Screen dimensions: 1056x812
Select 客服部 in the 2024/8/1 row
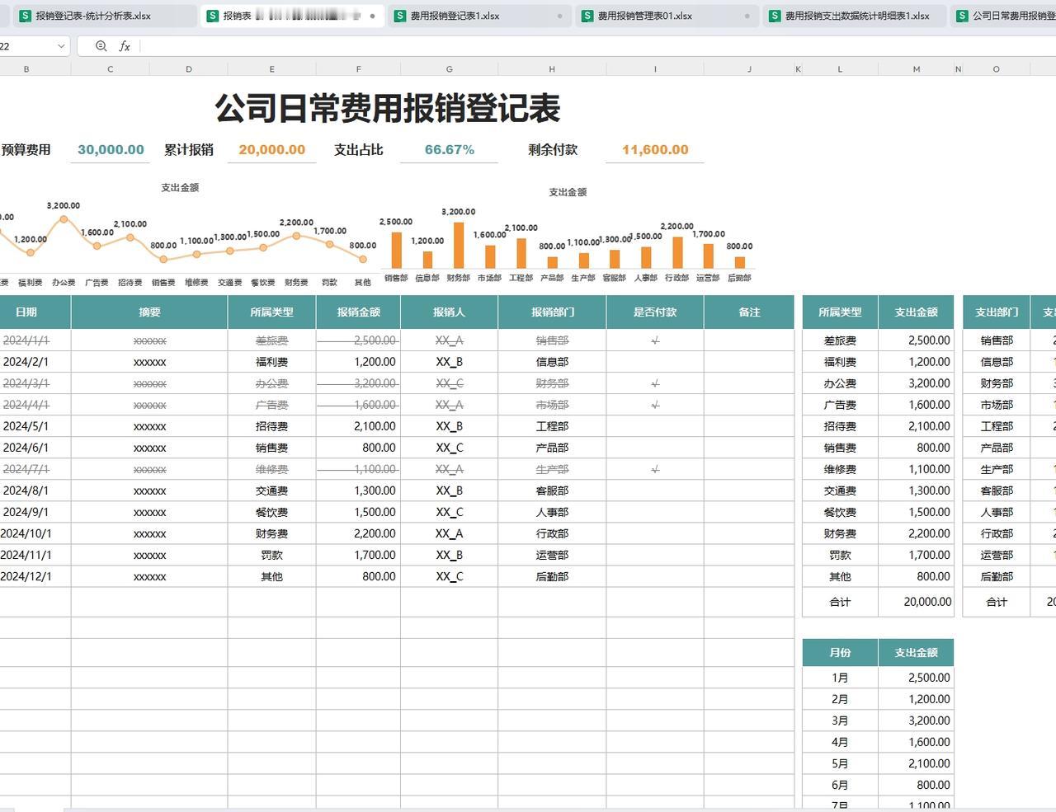point(552,490)
